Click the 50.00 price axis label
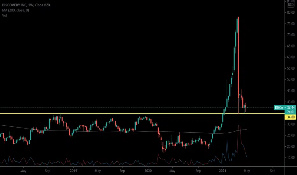Viewport: 297px width, 175px height. [x=291, y=80]
